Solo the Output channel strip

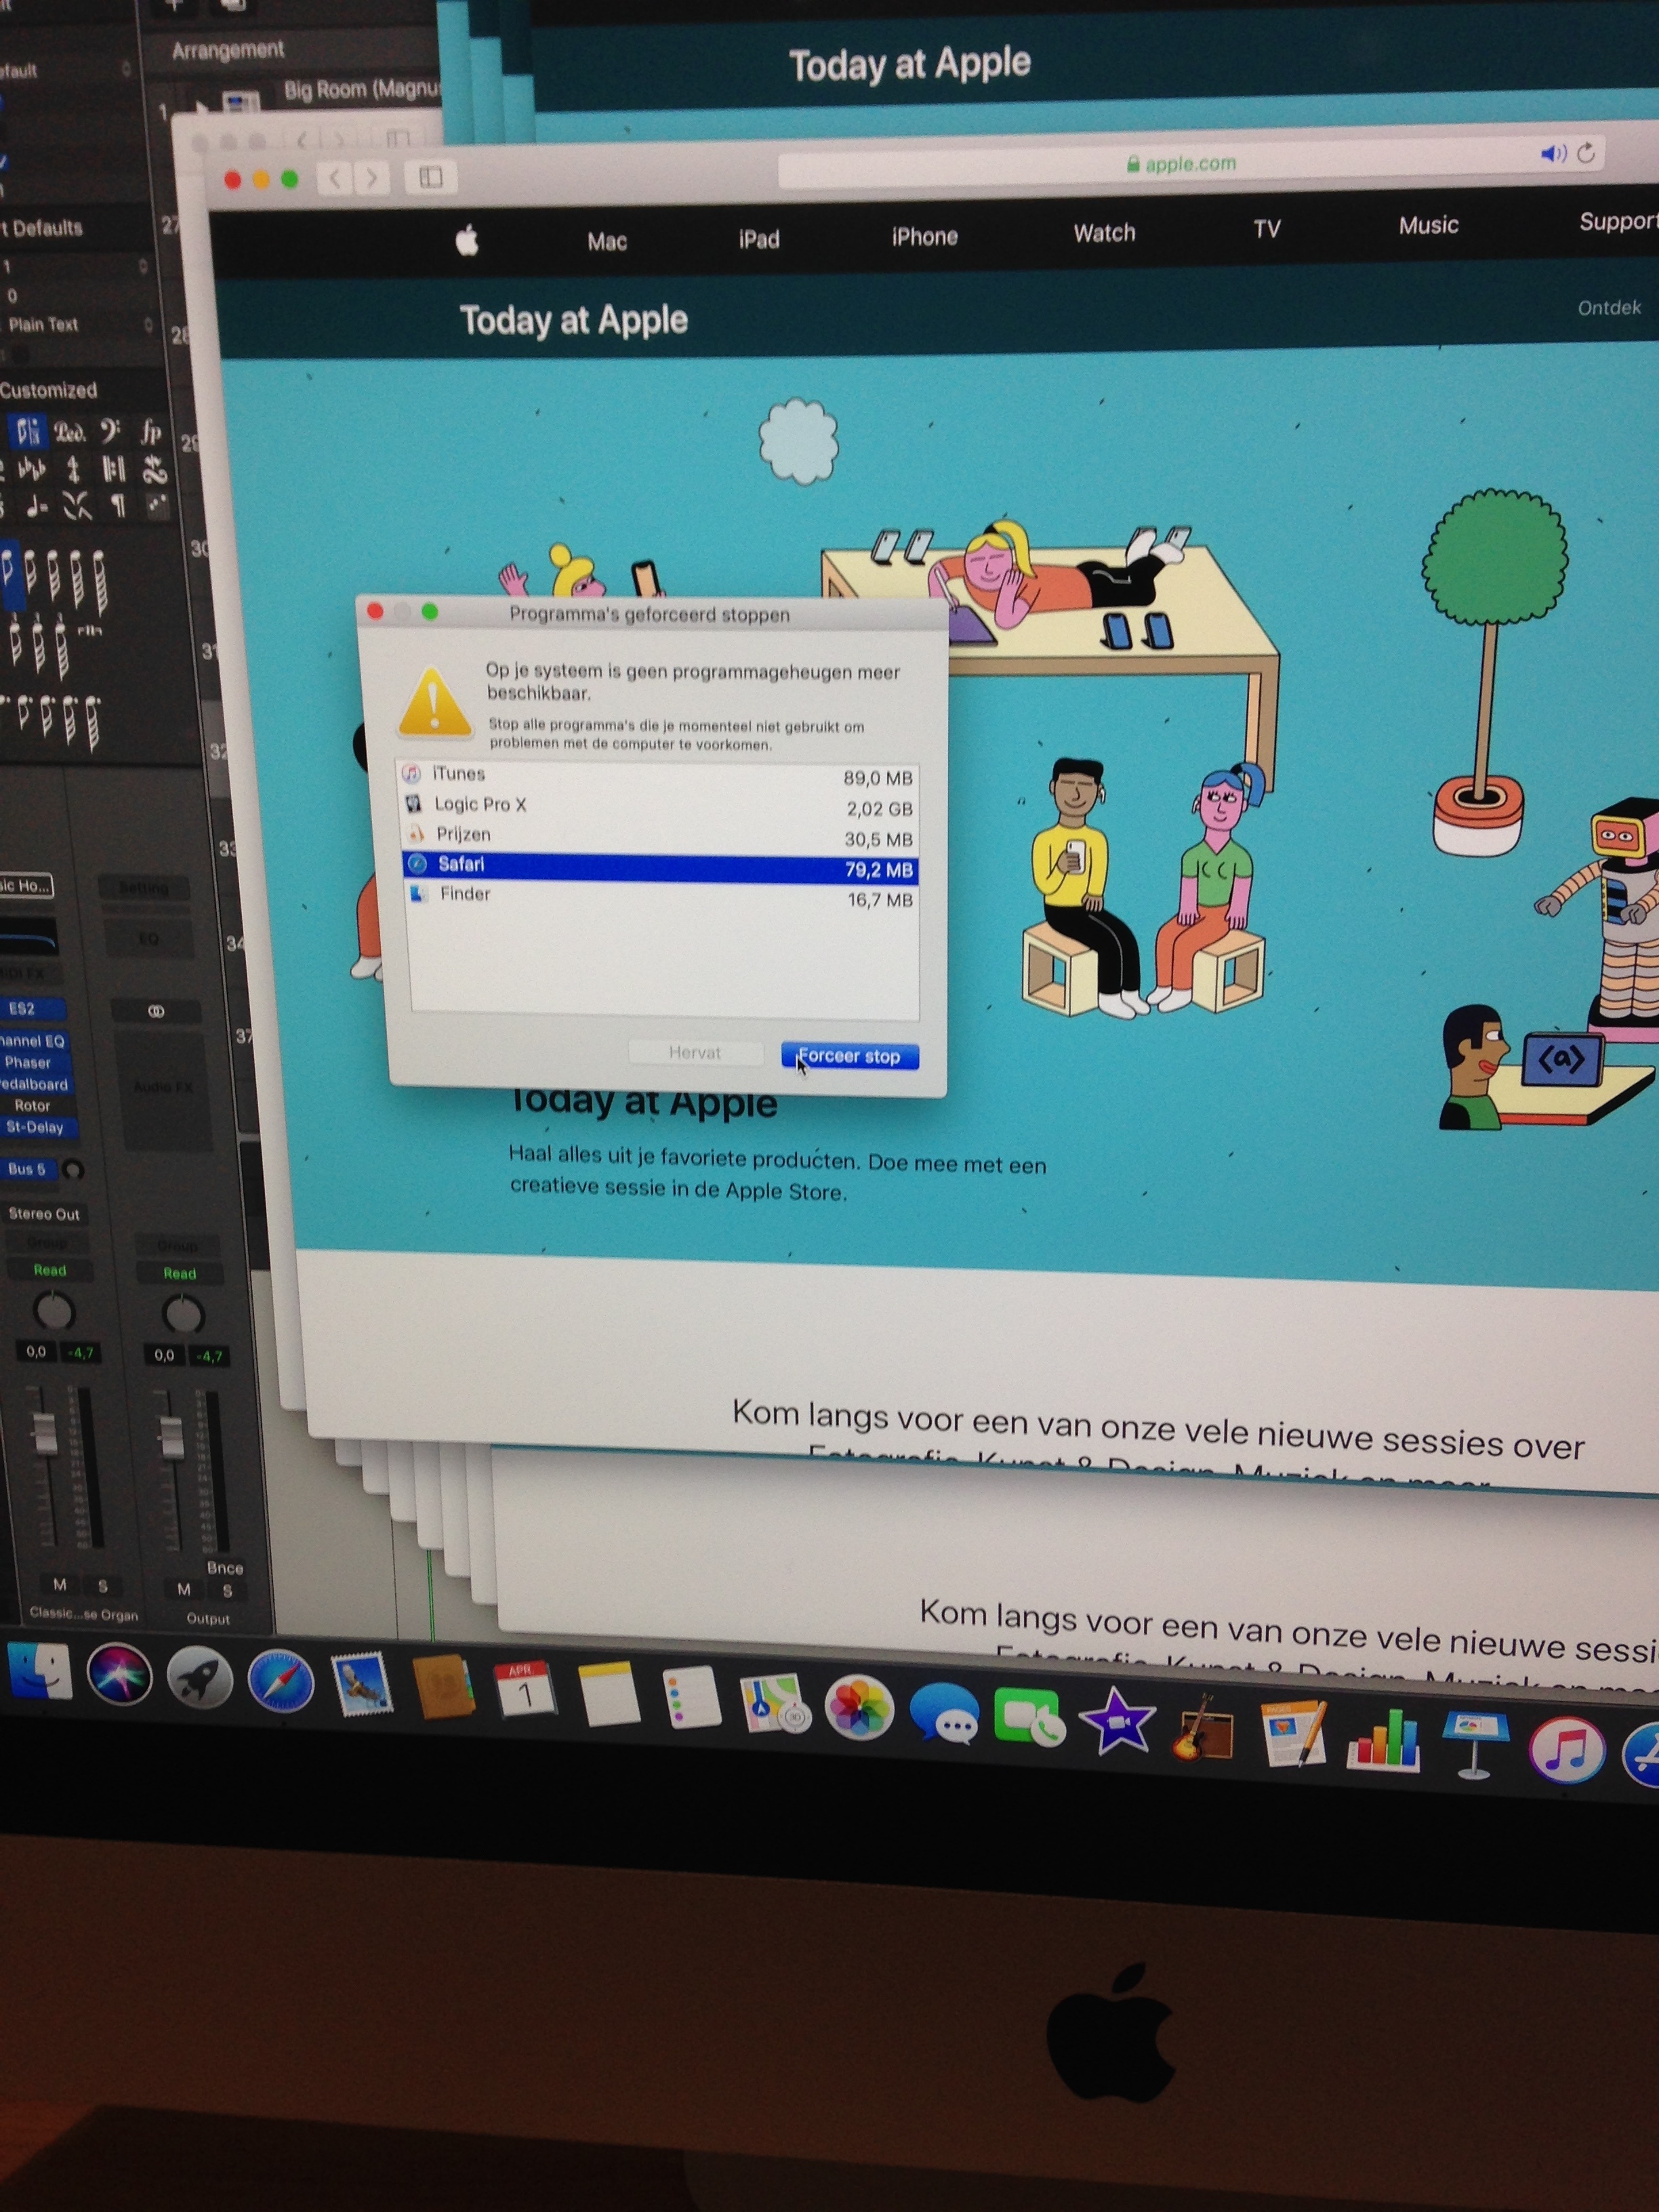[228, 1590]
